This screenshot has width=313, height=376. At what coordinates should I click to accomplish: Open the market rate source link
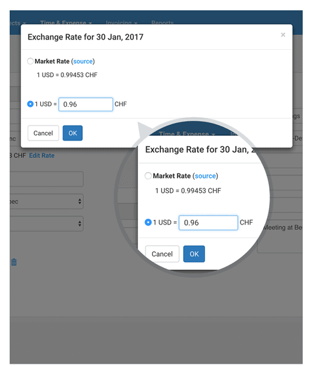(x=83, y=61)
